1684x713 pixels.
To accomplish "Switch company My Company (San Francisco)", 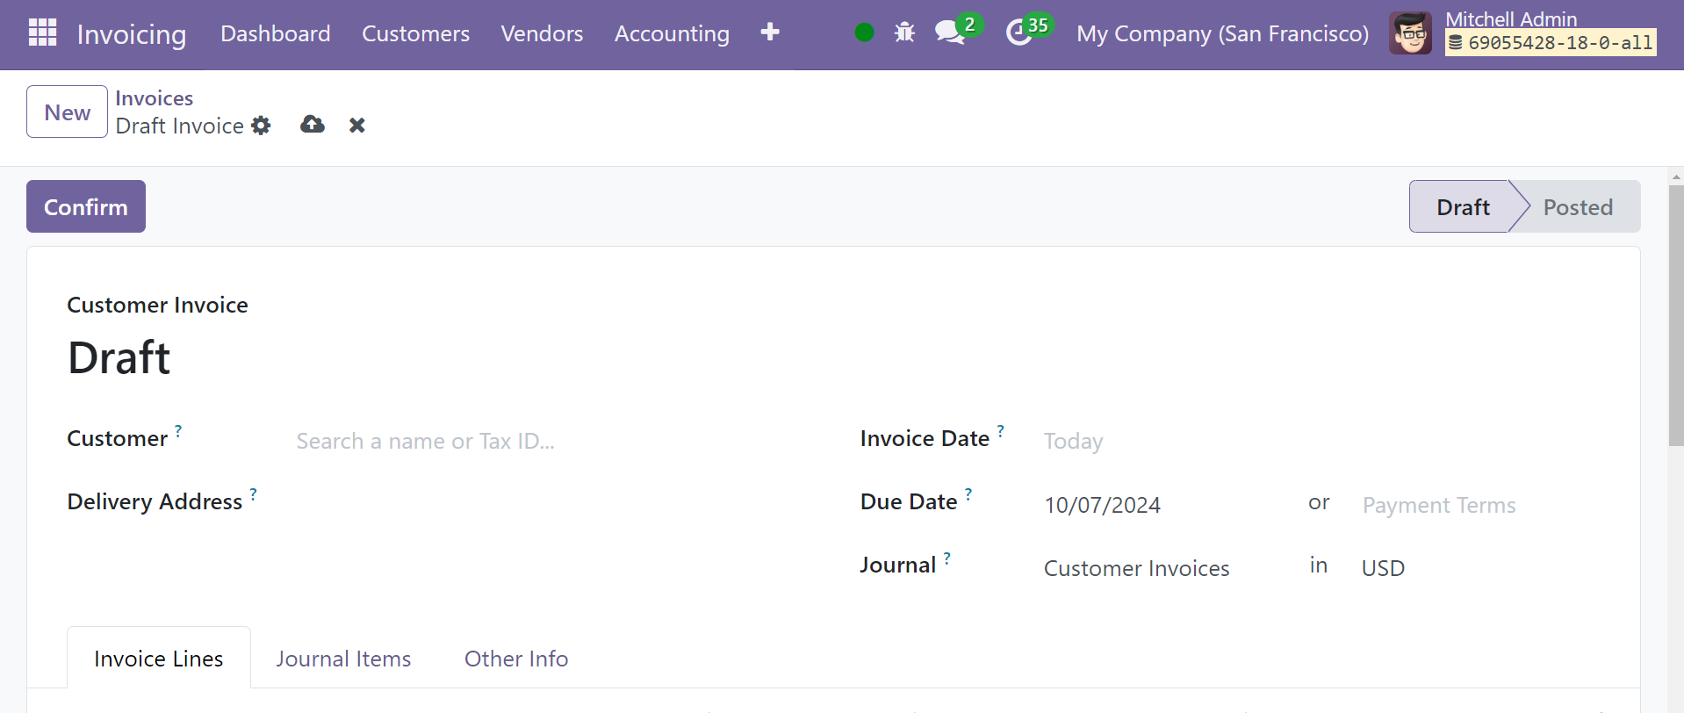I will (1223, 33).
